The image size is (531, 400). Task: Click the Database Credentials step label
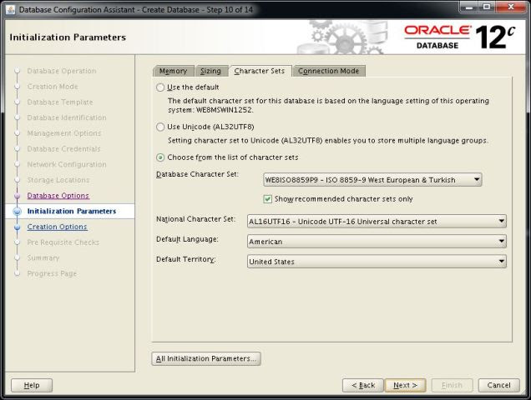(x=63, y=149)
